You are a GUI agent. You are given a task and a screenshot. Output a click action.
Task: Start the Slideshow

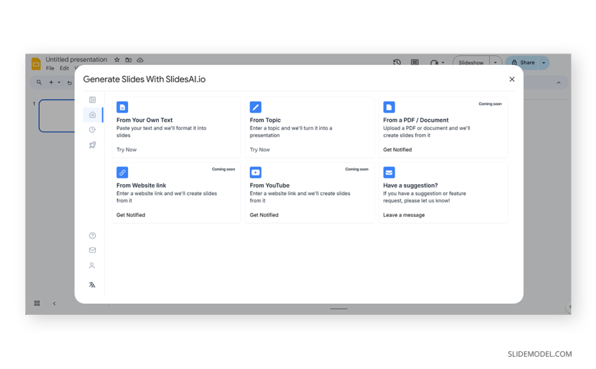tap(471, 63)
